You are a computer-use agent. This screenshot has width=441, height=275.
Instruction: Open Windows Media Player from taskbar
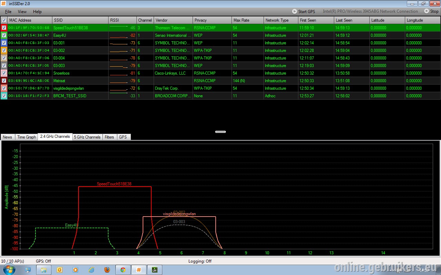[x=75, y=270]
